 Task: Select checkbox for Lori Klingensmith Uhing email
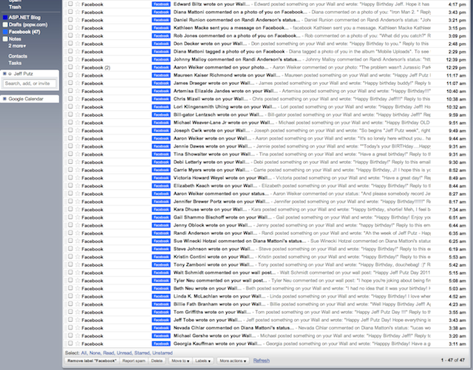70,106
